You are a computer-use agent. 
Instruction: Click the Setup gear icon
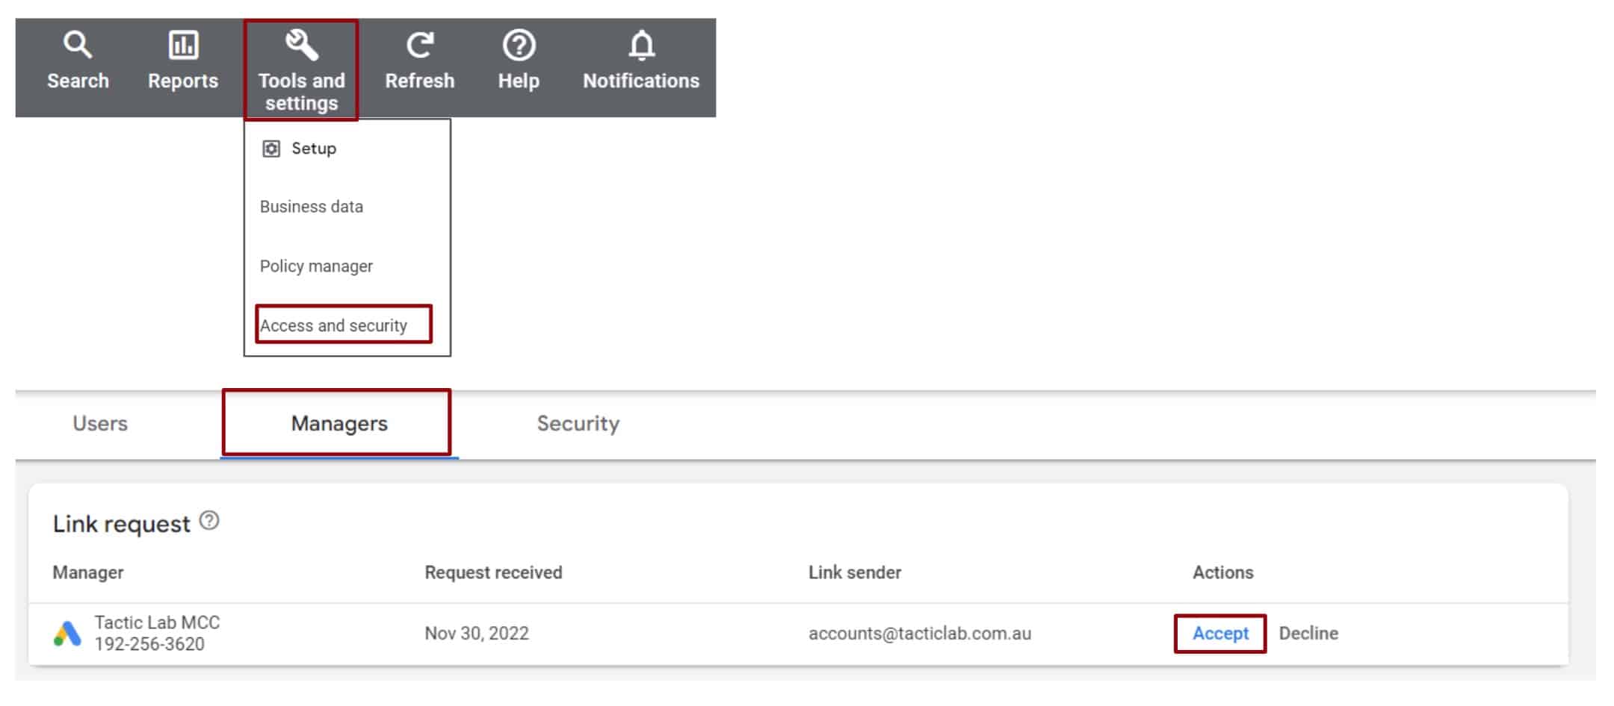271,149
